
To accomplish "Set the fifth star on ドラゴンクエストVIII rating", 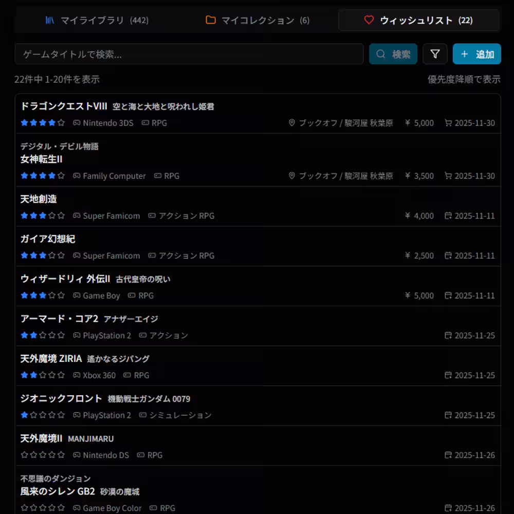I will (x=60, y=123).
